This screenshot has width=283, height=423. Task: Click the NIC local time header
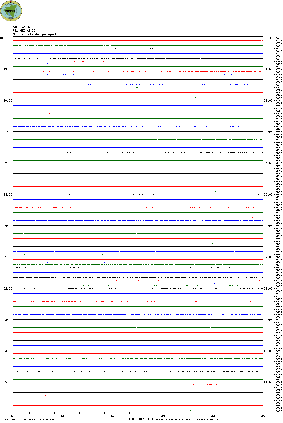[x=3, y=38]
